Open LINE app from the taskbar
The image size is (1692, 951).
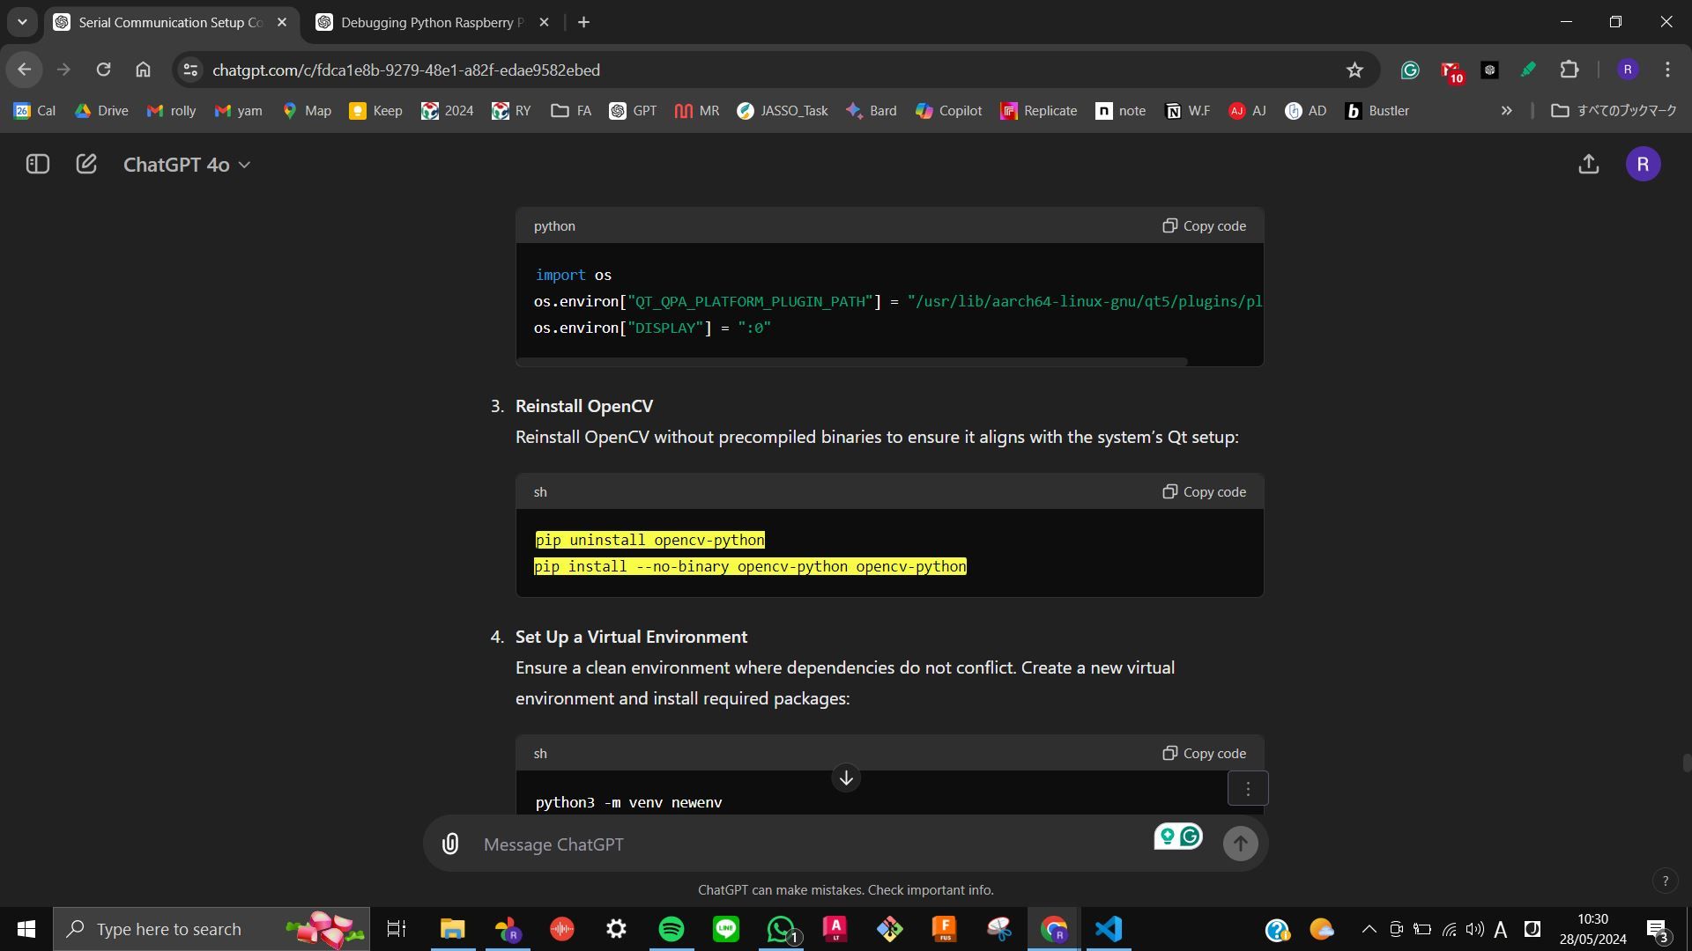[x=726, y=929]
